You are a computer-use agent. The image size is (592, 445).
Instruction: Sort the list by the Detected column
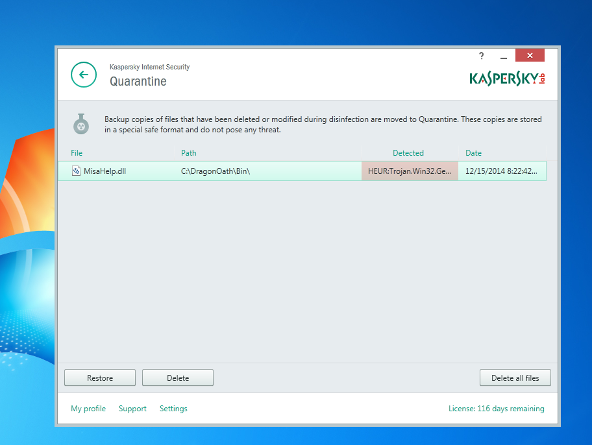[x=408, y=153]
